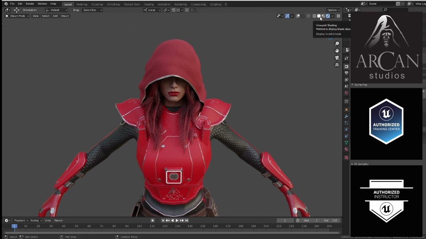Open the Object Mode dropdown
The image size is (426, 239).
pyautogui.click(x=17, y=16)
